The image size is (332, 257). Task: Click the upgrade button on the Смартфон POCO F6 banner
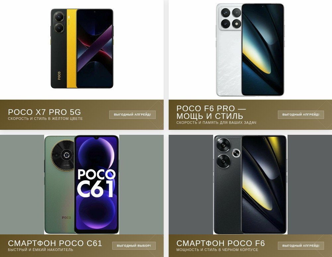(301, 246)
